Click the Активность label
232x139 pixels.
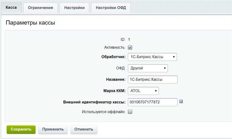click(115, 48)
